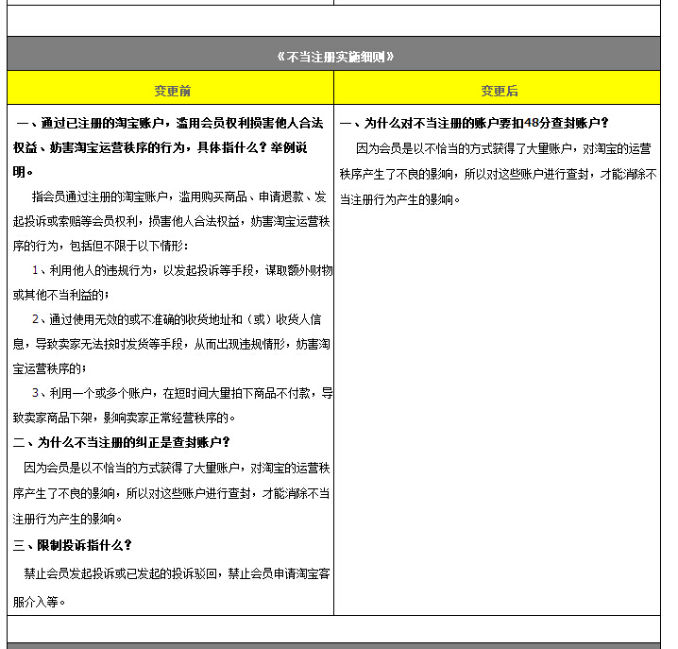This screenshot has width=678, height=649.
Task: Click the 《不当注册实施细则》 table title
Action: 335,57
